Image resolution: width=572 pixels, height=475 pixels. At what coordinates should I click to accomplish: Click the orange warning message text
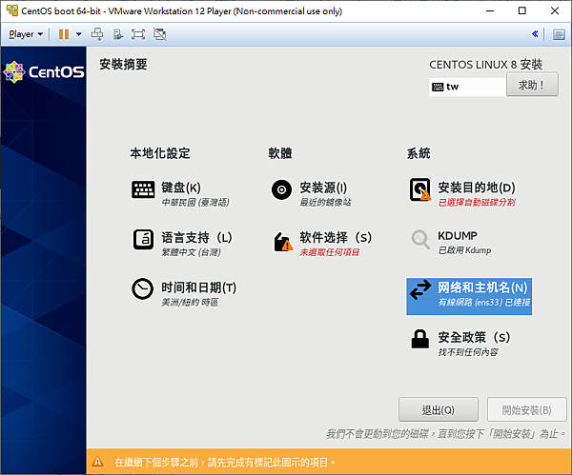click(225, 463)
